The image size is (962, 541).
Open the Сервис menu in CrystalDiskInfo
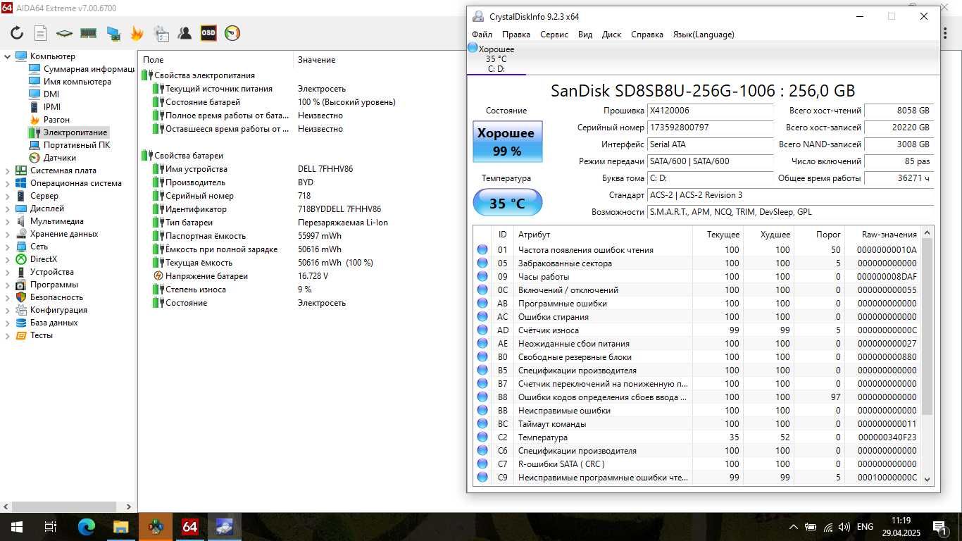pos(554,35)
